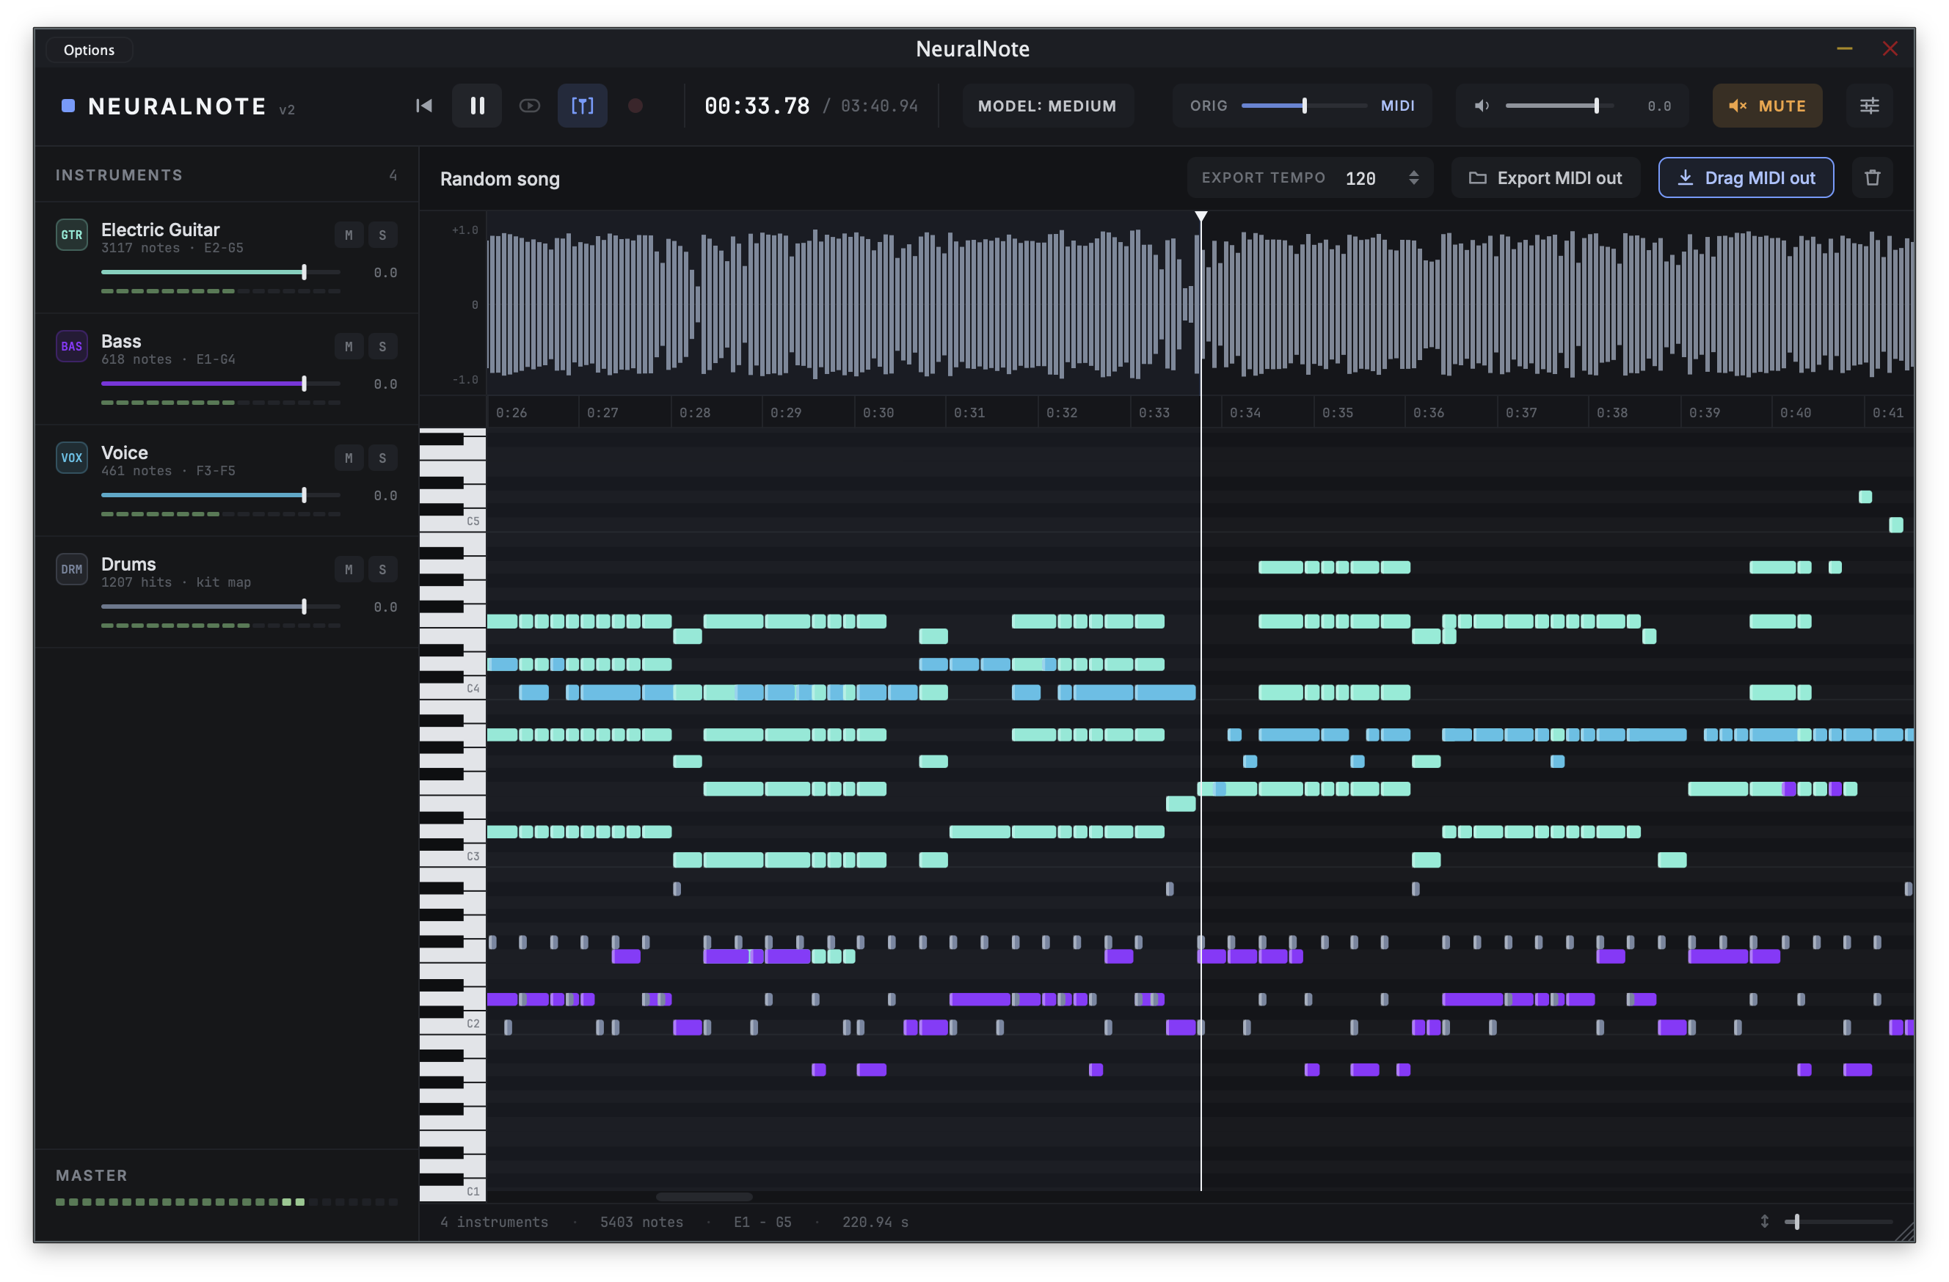
Task: Click the Electric Guitar GTR instrument icon
Action: point(72,235)
